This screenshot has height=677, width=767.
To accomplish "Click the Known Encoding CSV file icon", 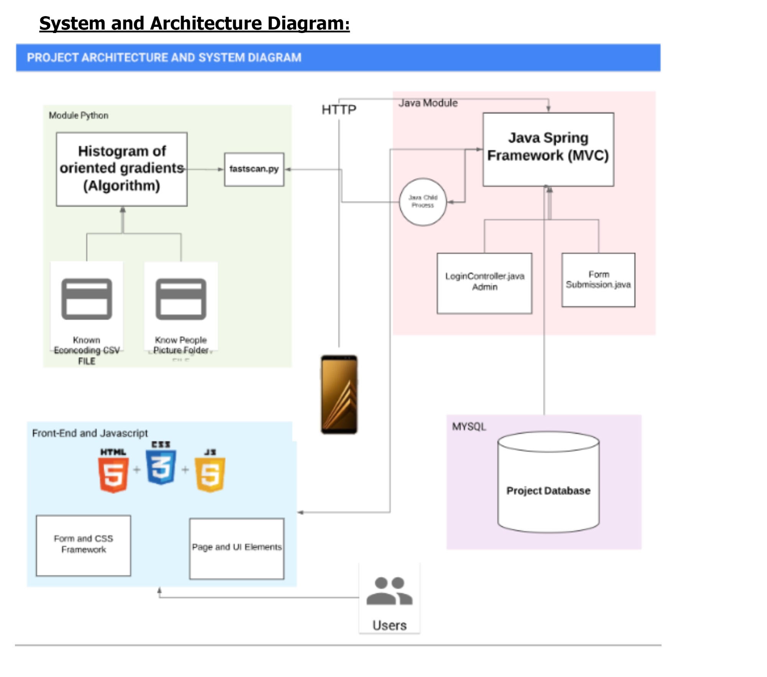I will coord(87,299).
